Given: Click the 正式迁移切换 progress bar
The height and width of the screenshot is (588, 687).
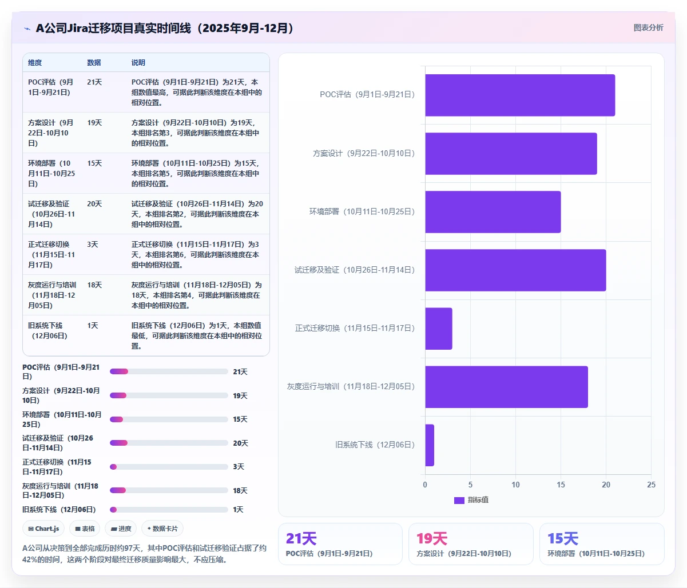Looking at the screenshot, I should click(169, 467).
